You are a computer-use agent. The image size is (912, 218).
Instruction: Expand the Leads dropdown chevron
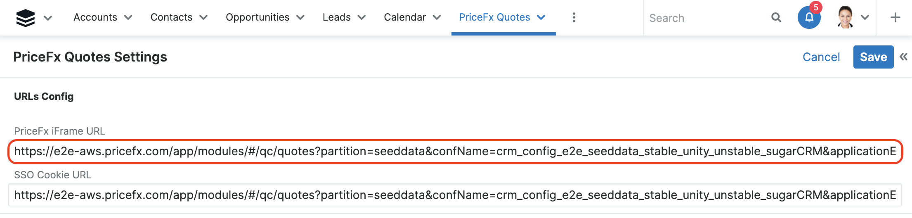pyautogui.click(x=362, y=17)
